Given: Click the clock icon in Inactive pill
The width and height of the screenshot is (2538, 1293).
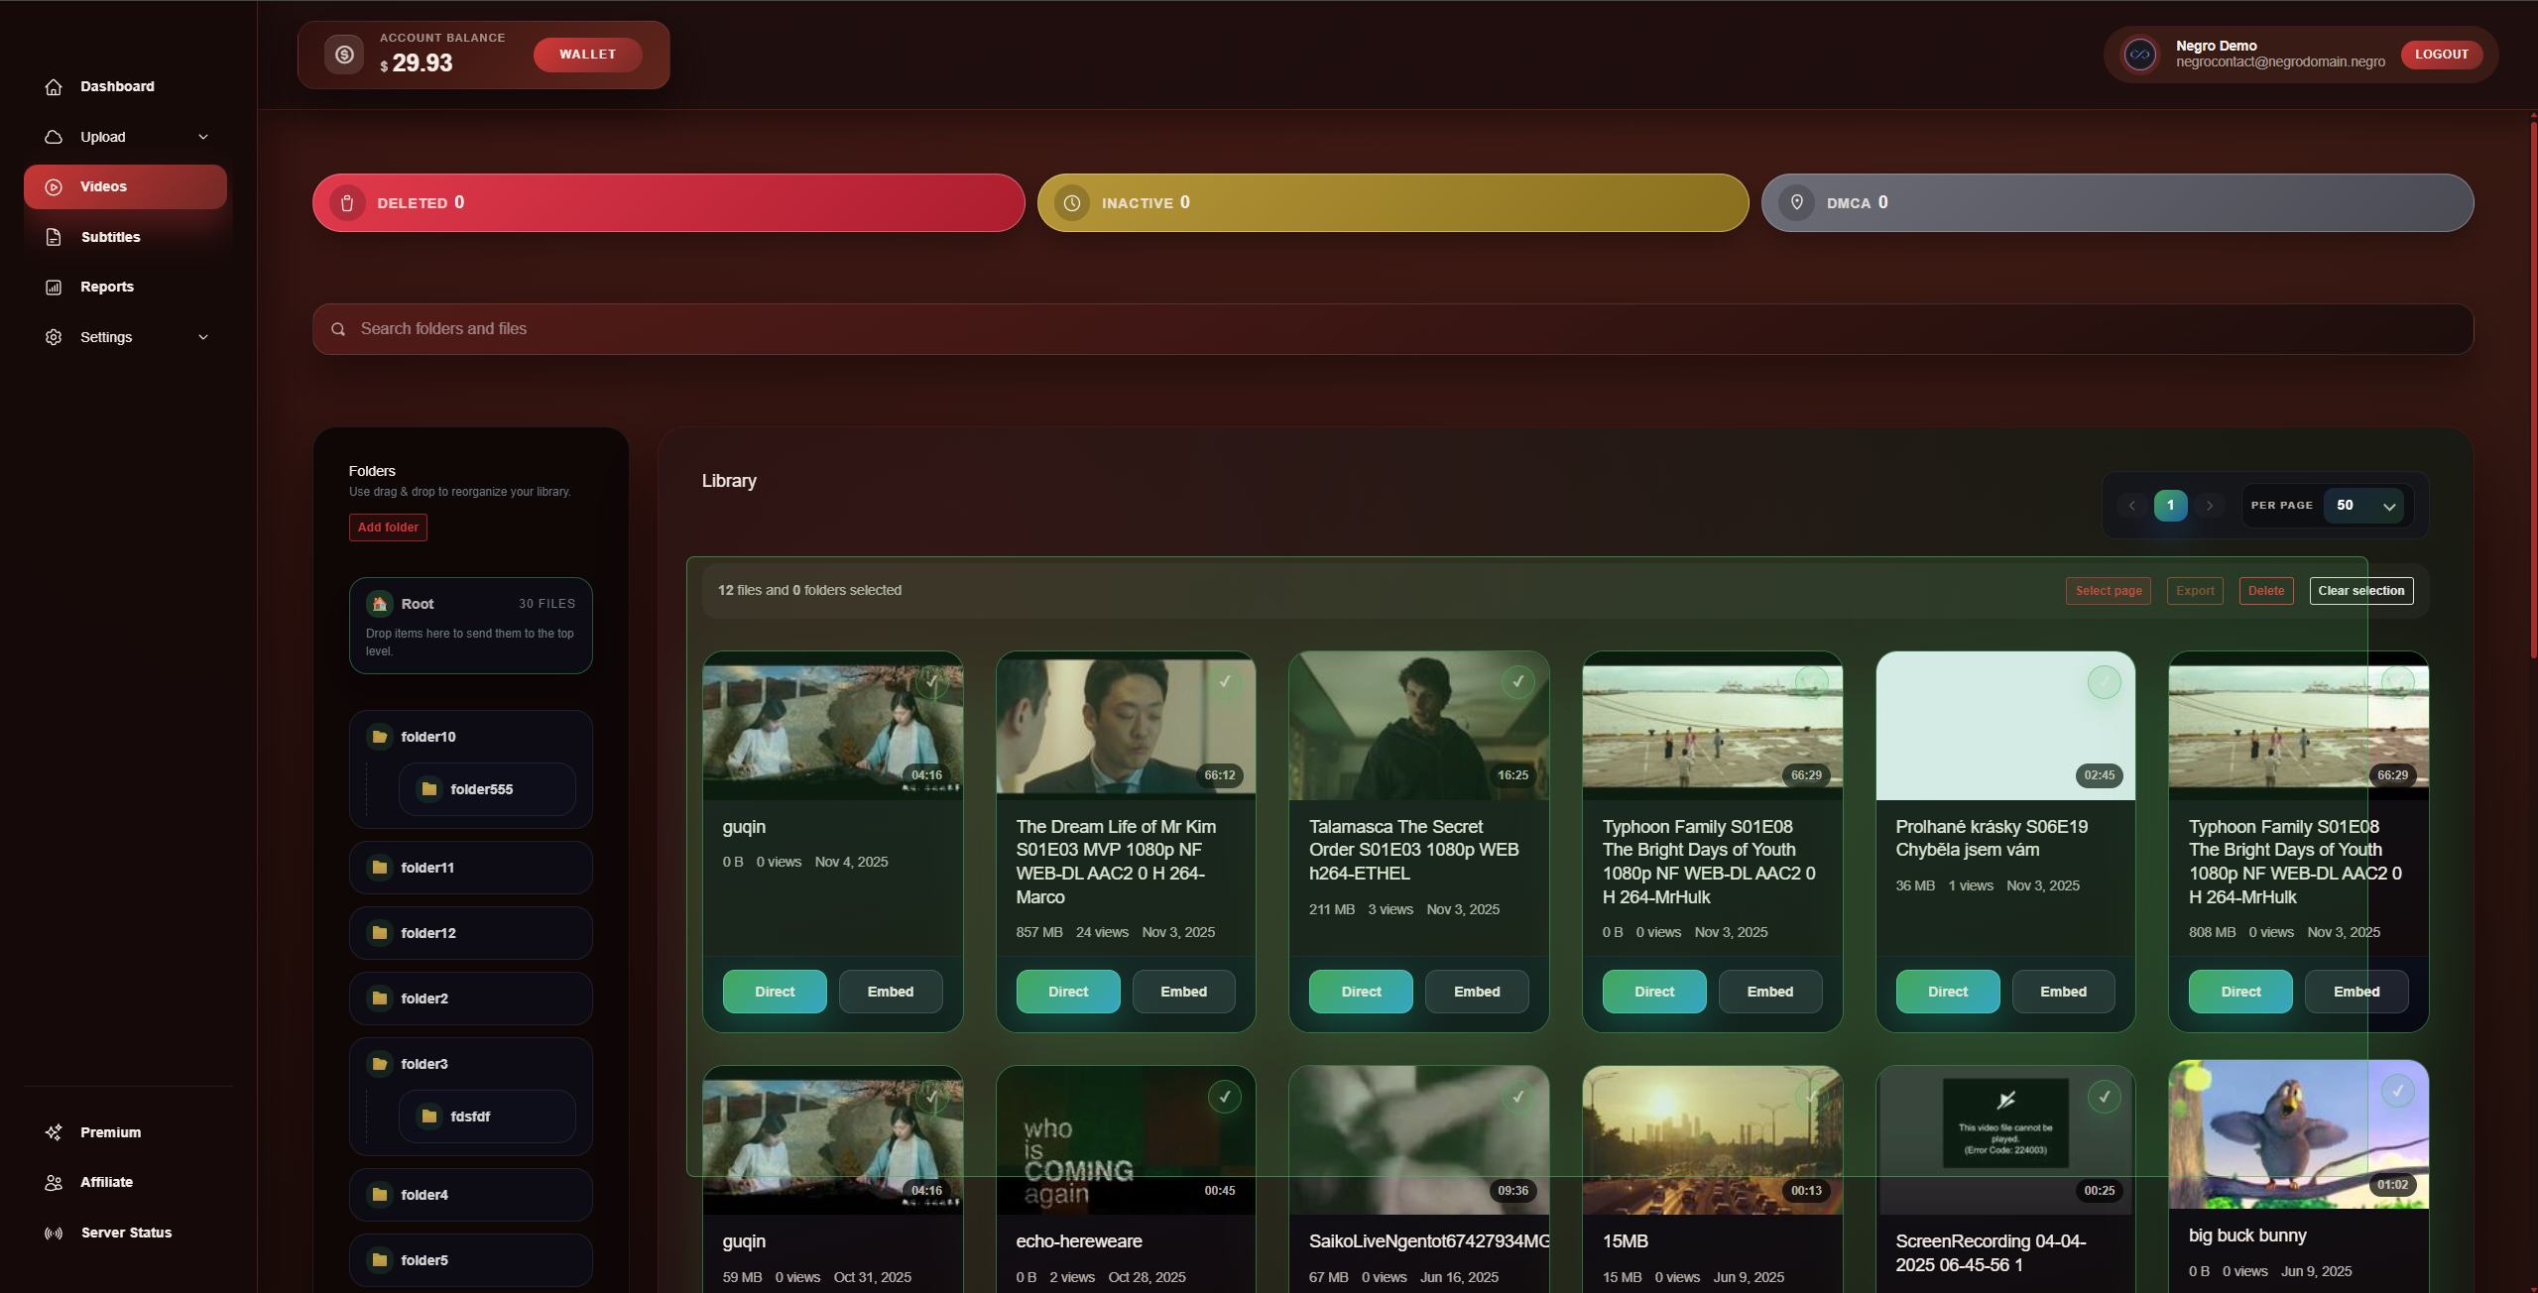Looking at the screenshot, I should (x=1071, y=203).
